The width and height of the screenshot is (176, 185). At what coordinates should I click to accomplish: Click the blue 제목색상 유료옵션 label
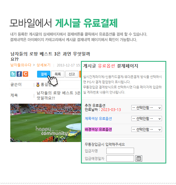(x=98, y=118)
